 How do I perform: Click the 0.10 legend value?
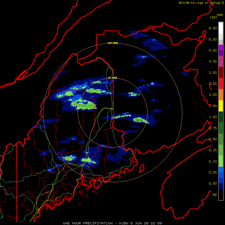pos(213,161)
